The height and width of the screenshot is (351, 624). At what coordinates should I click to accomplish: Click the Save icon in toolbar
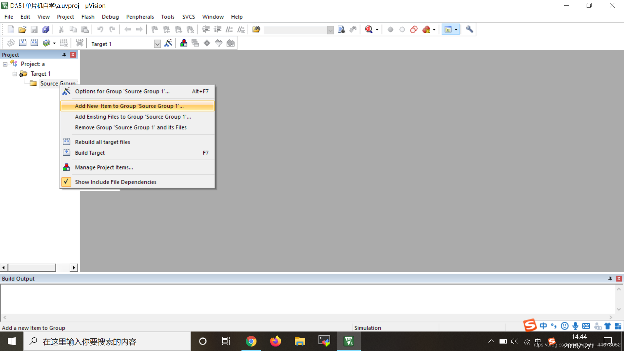coord(34,30)
